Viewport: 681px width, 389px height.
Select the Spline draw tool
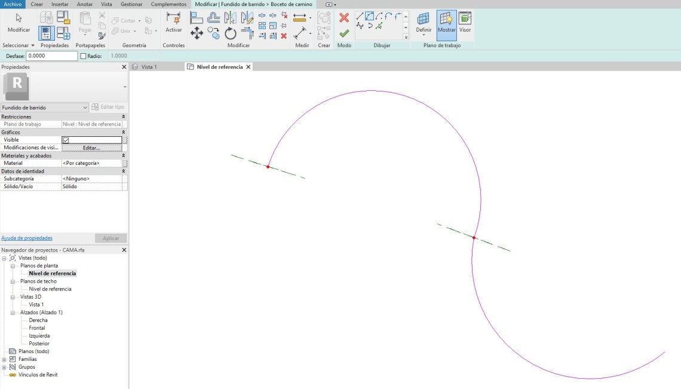point(360,26)
